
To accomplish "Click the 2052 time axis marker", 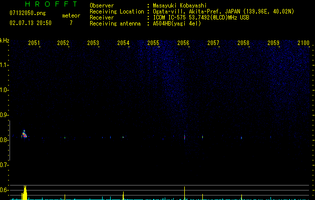I will [63, 43].
